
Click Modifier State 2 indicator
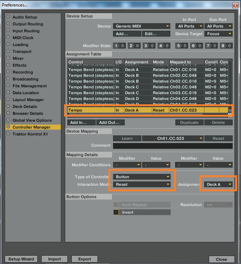134,46
